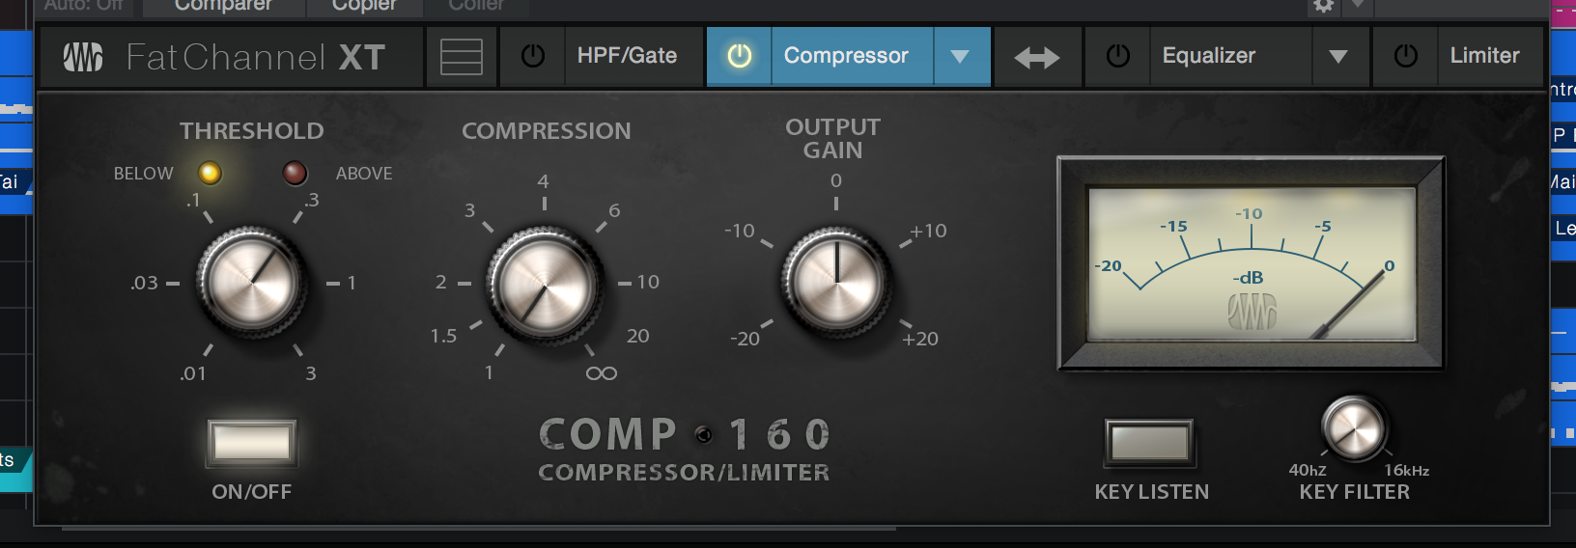Click the -20 mark on Output Gain
1576x548 pixels.
[745, 339]
